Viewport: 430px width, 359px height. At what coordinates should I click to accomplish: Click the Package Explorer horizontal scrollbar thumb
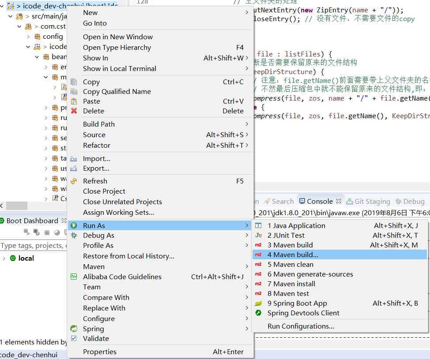tap(17, 205)
